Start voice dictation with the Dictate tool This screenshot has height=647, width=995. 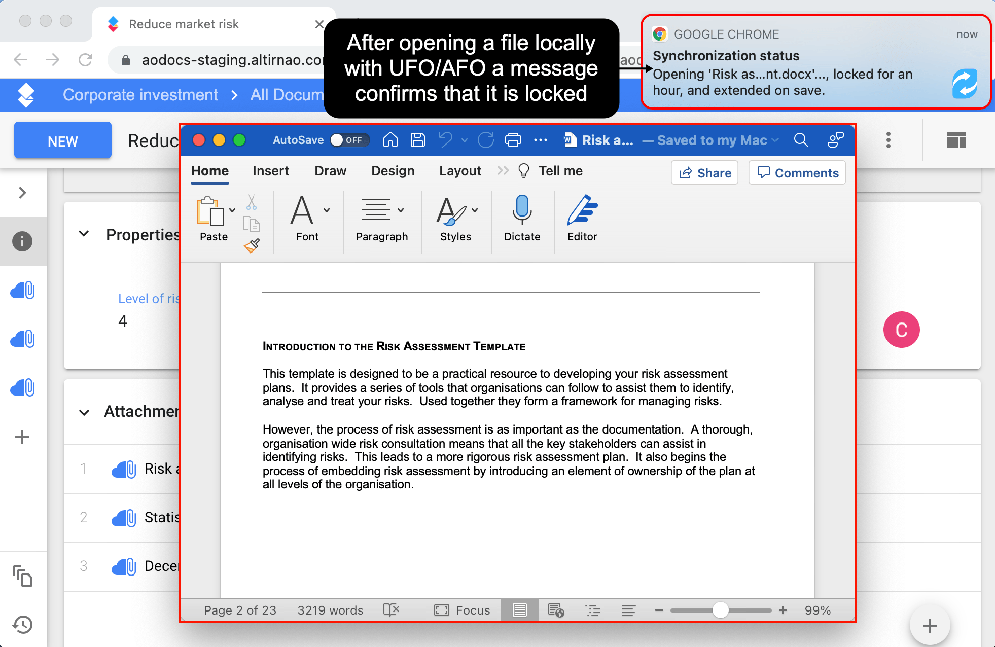tap(522, 219)
